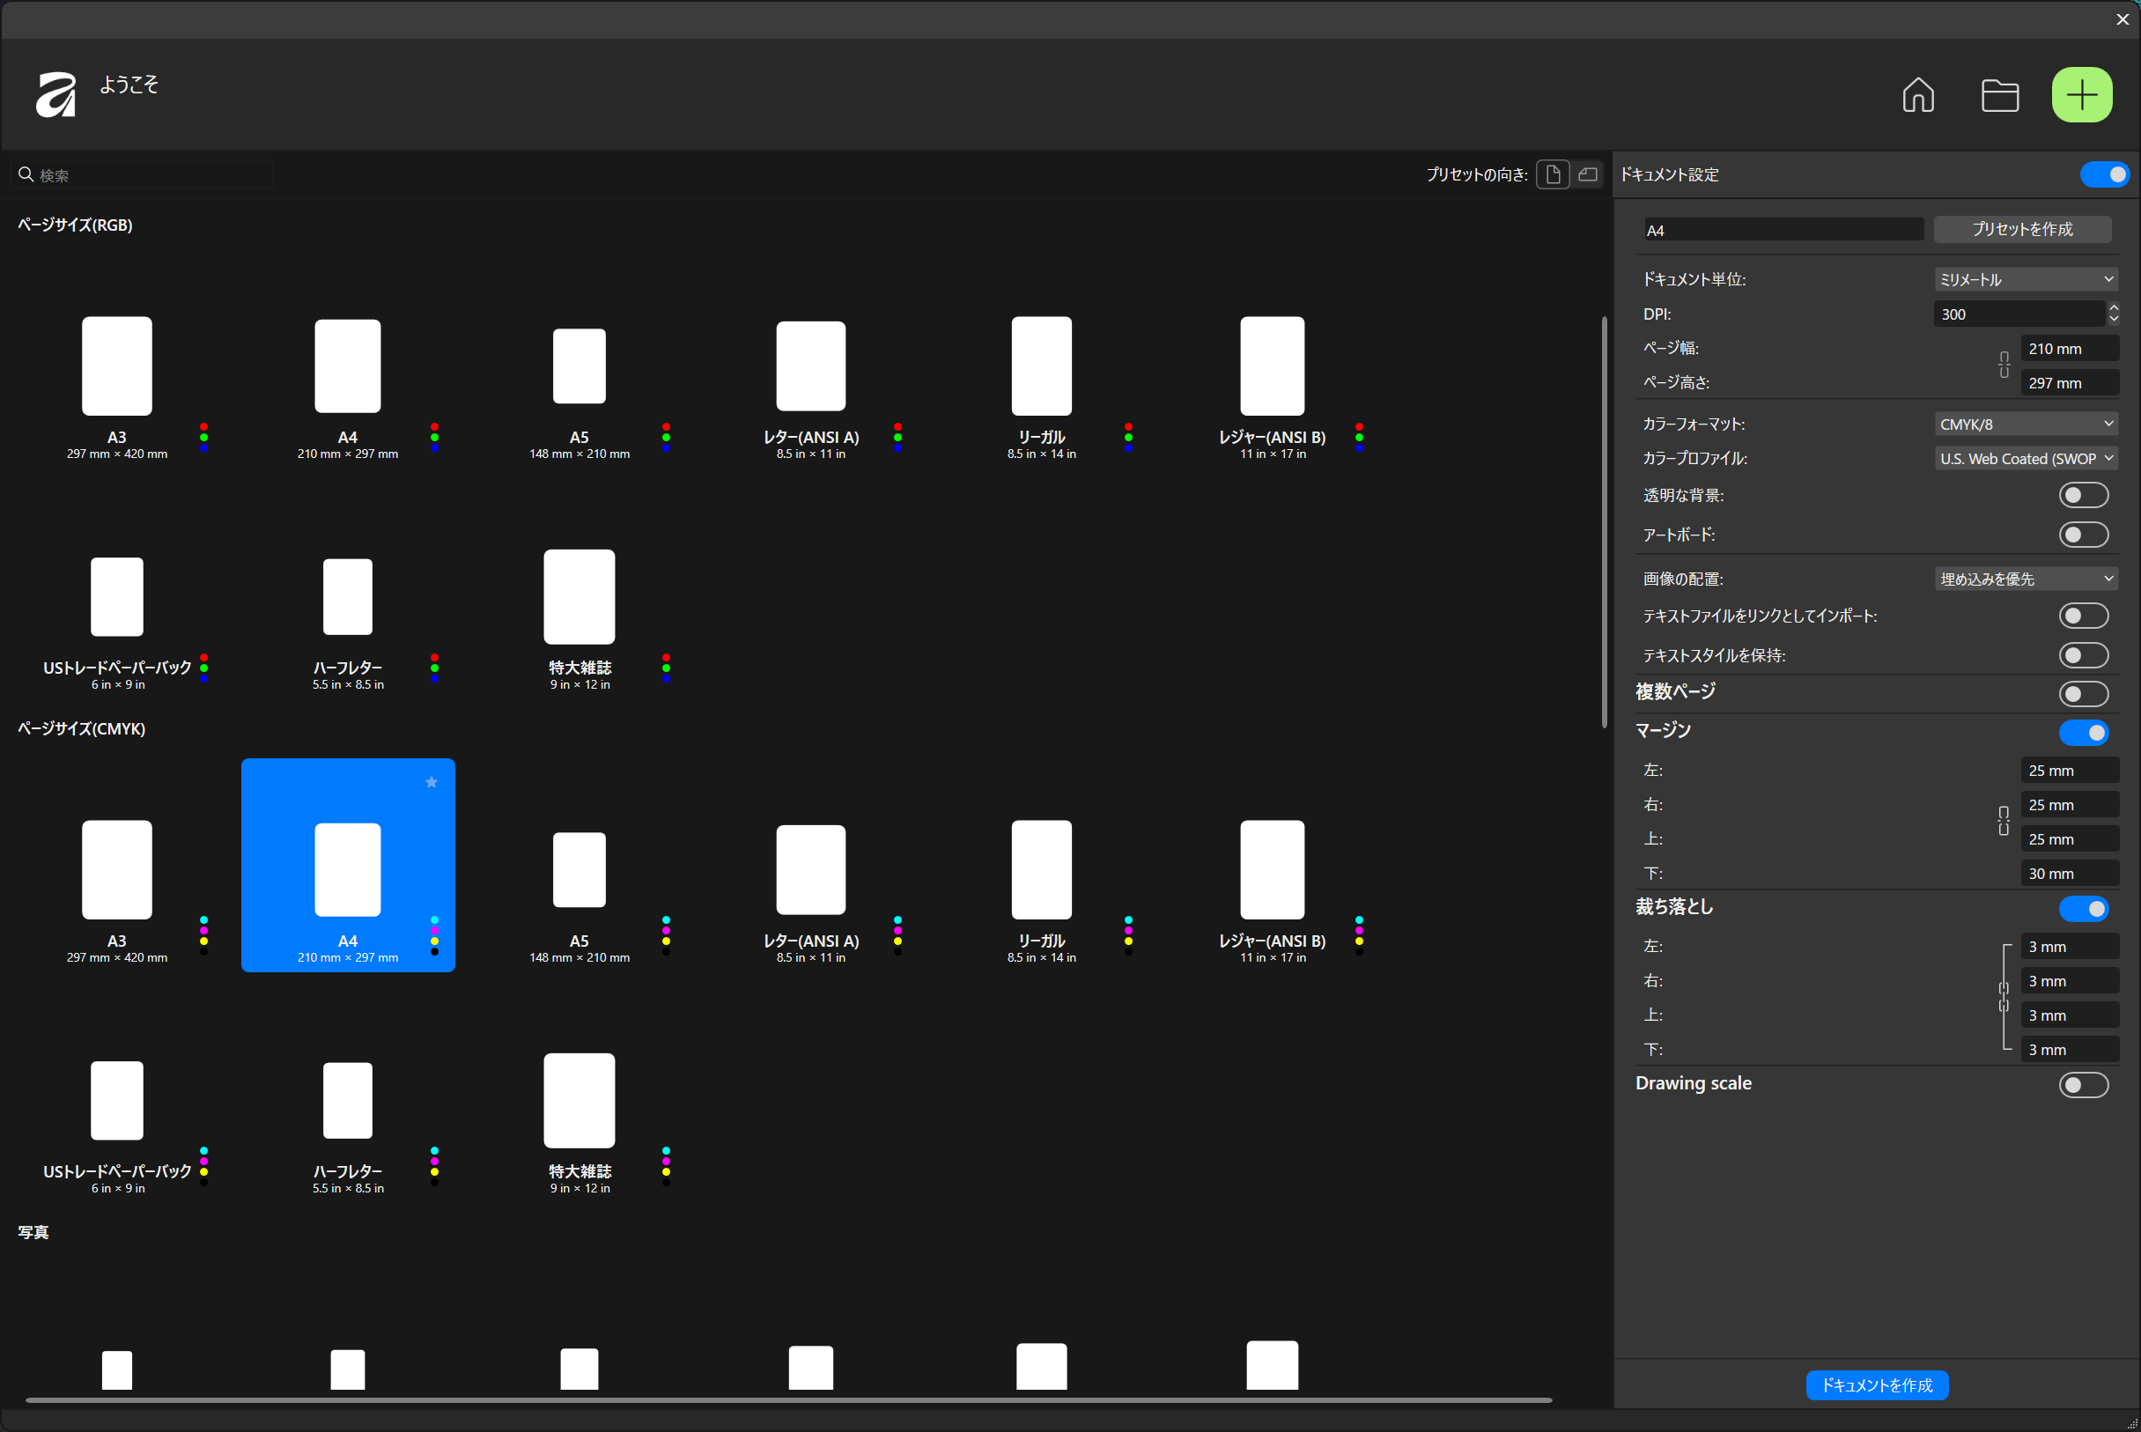Enable the 透明な背景 toggle
Screen dimensions: 2141x1432
point(2083,495)
